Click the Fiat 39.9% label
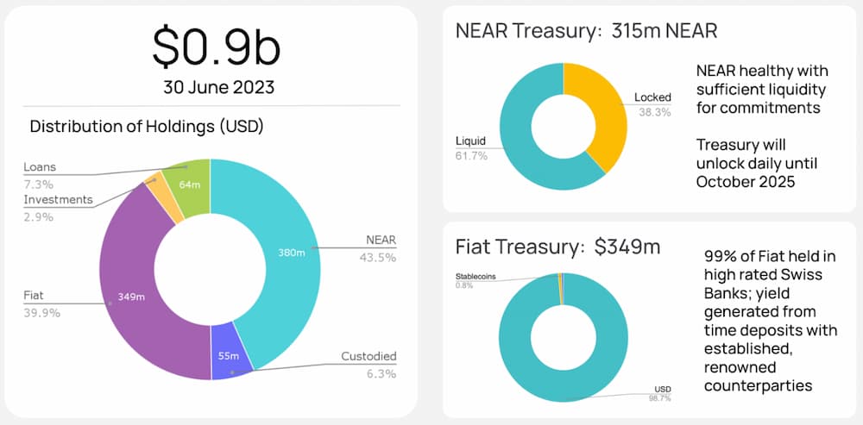Image resolution: width=863 pixels, height=425 pixels. coord(41,303)
